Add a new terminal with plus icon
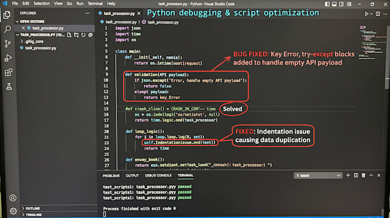 coord(348,175)
